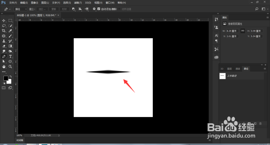
Task: Select the Path Selection tool
Action: point(4,61)
